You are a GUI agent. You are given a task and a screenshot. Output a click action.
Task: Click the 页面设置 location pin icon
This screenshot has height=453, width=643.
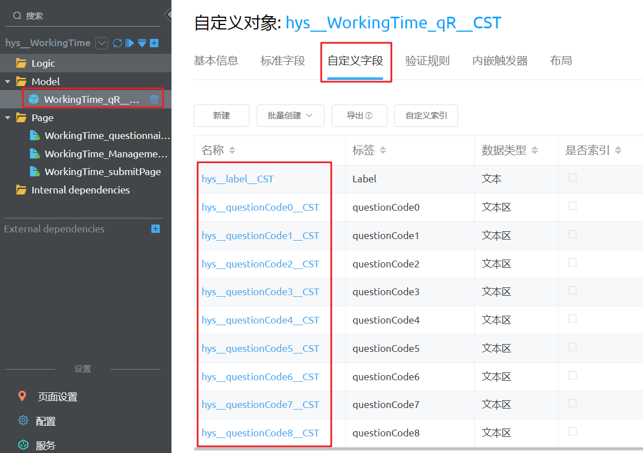click(x=22, y=396)
